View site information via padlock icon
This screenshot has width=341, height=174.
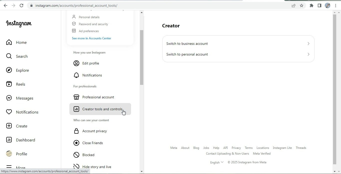(31, 5)
